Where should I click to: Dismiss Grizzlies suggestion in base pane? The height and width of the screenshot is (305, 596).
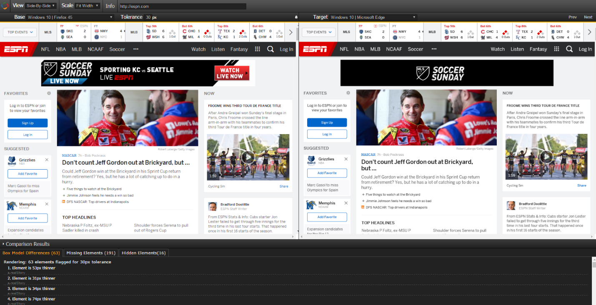point(47,160)
